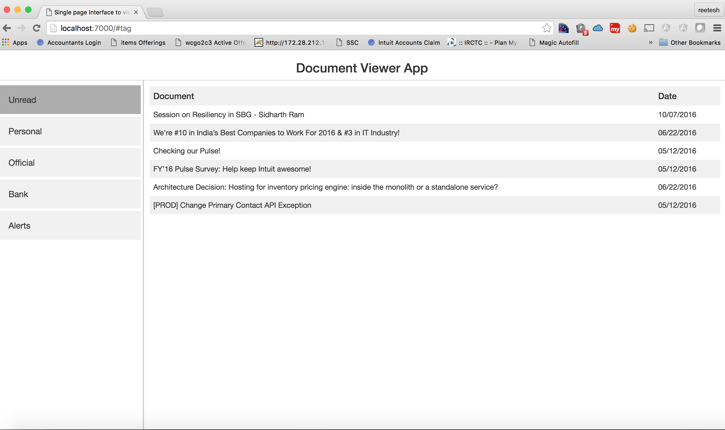The image size is (725, 430).
Task: Open the Magic Autofill bookmark
Action: coord(554,43)
